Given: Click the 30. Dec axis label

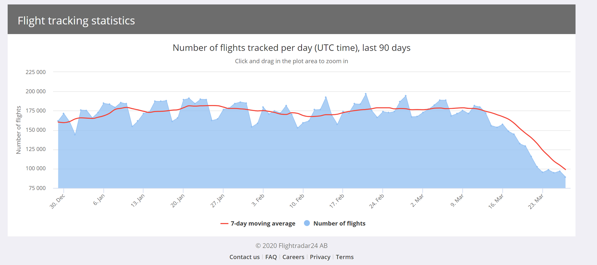Looking at the screenshot, I should 57,201.
